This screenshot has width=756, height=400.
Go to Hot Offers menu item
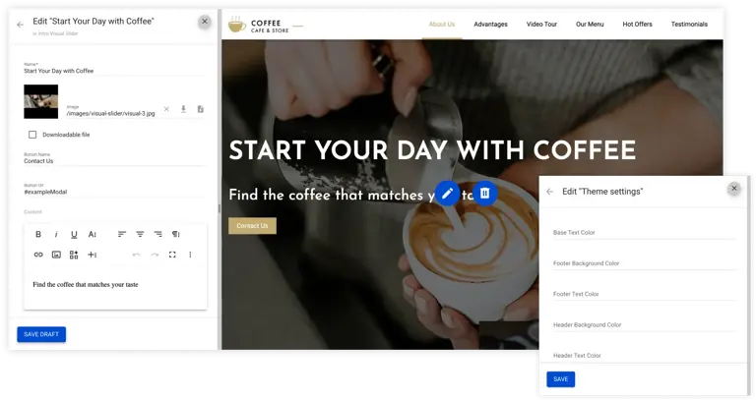click(637, 24)
